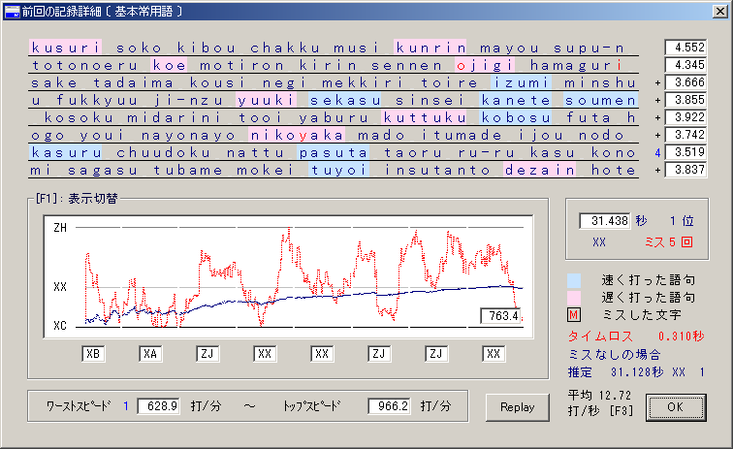Click the 3.922 row time box
This screenshot has height=449, width=733.
click(x=685, y=117)
